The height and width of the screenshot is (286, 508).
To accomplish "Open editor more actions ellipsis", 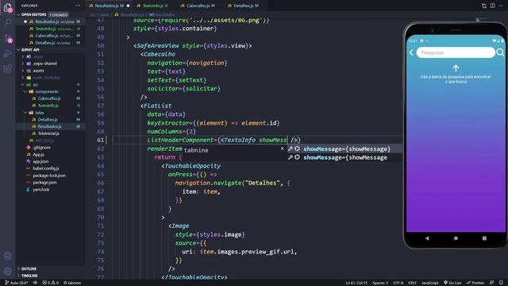I will (x=501, y=6).
